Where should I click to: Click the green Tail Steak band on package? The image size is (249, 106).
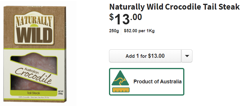[33, 93]
